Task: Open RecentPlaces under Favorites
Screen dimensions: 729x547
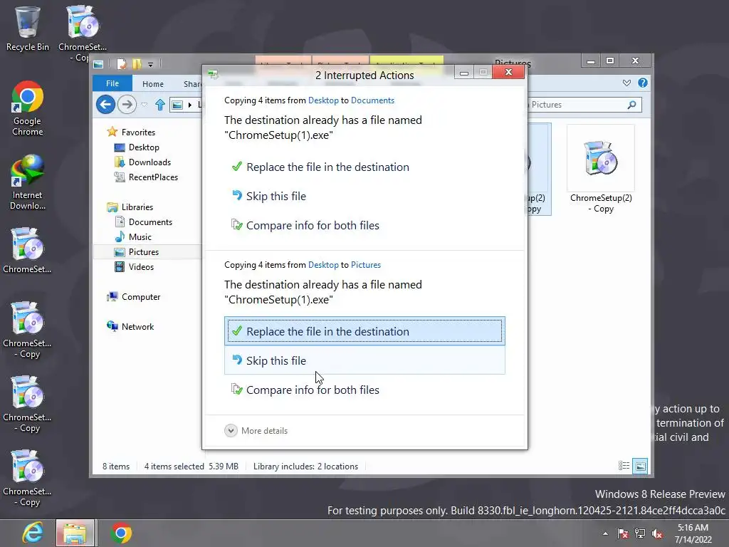Action: (x=153, y=177)
